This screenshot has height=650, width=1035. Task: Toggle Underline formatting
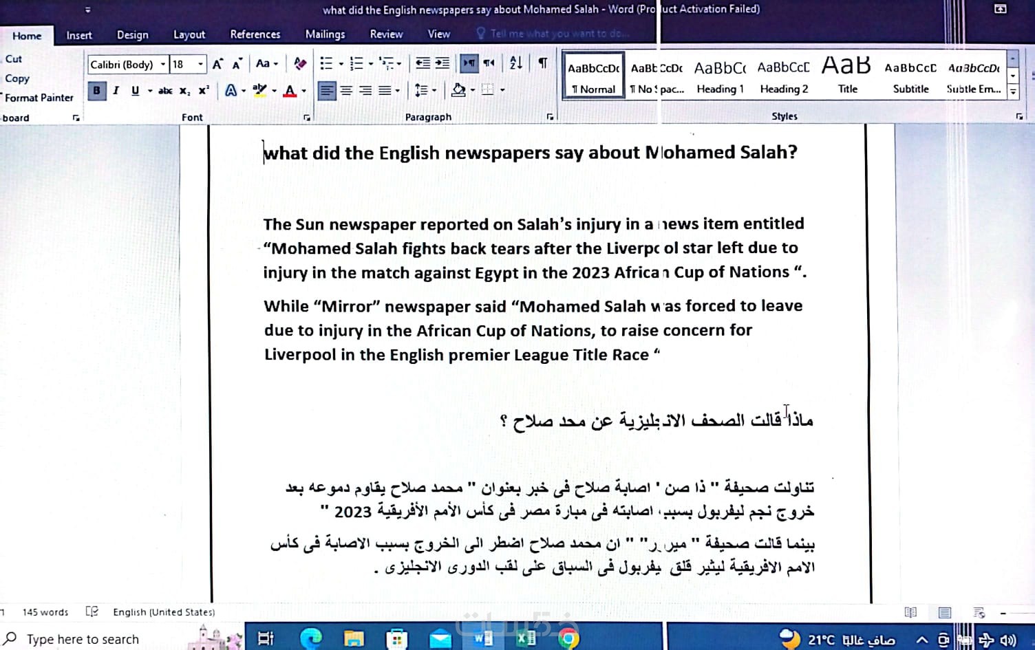coord(135,90)
